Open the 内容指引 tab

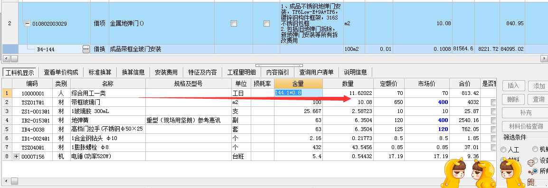point(277,73)
